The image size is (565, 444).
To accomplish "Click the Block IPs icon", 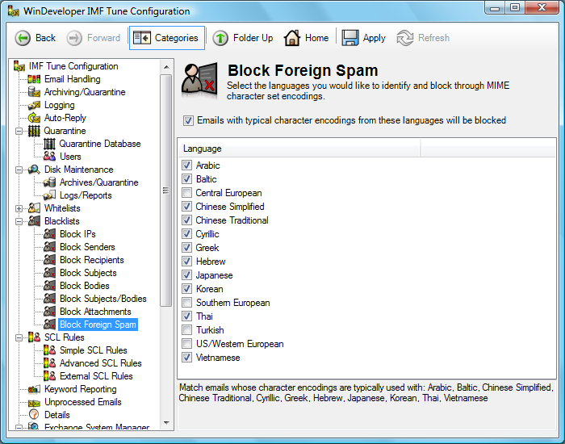I will 49,234.
